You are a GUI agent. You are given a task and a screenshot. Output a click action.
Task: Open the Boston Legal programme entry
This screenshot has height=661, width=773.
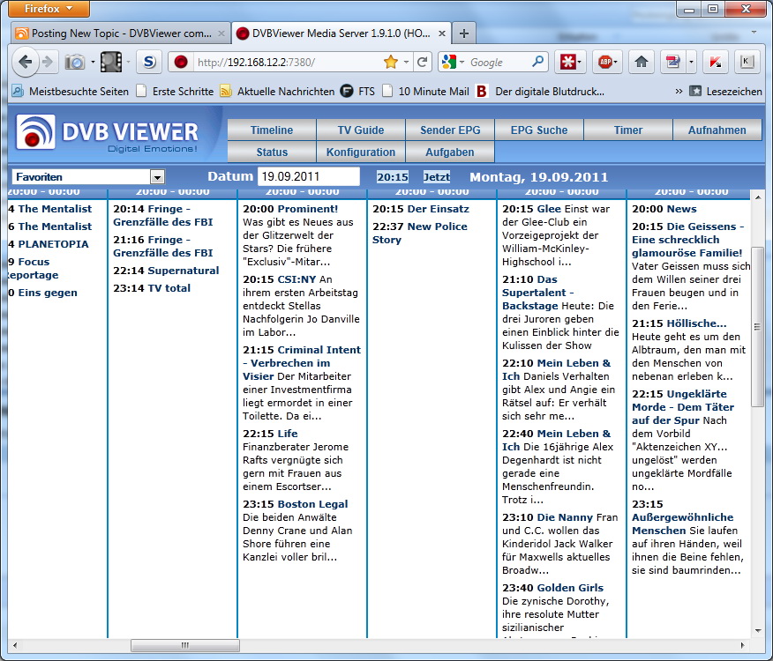click(312, 504)
